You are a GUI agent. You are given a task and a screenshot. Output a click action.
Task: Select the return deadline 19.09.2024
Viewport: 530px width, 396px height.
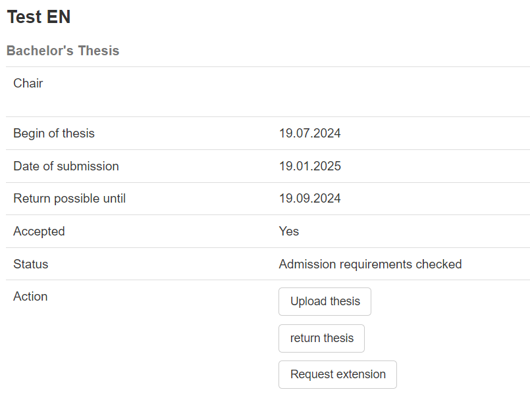point(309,199)
